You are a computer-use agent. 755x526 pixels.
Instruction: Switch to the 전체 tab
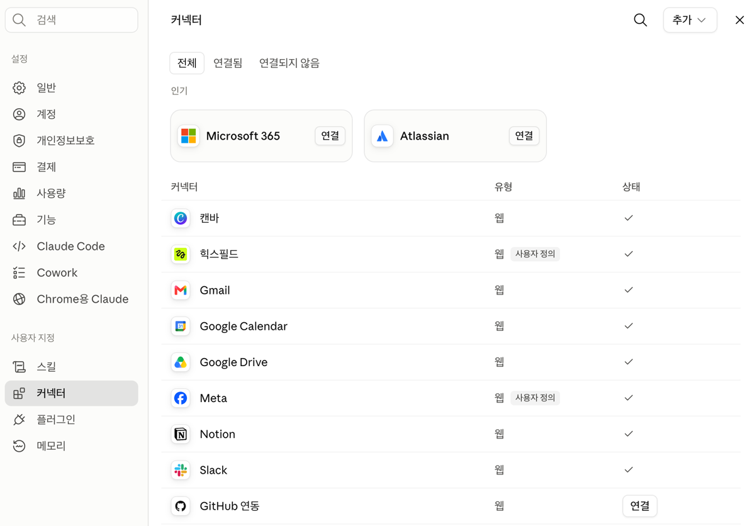pyautogui.click(x=187, y=63)
